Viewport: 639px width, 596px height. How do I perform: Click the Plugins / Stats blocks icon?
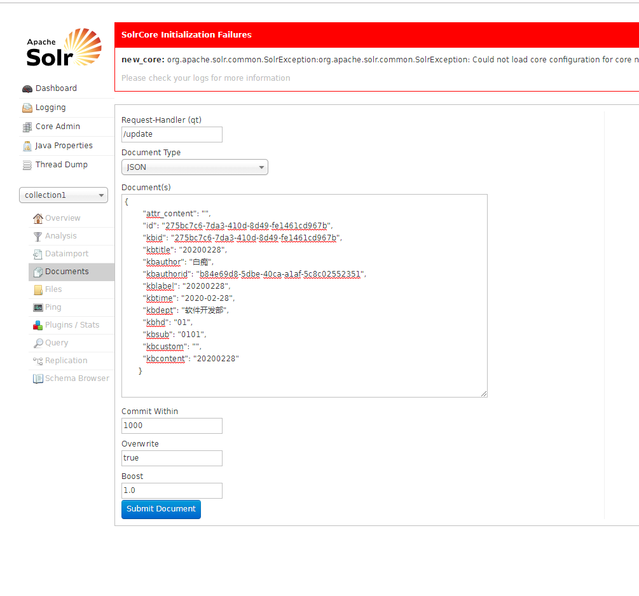[38, 325]
